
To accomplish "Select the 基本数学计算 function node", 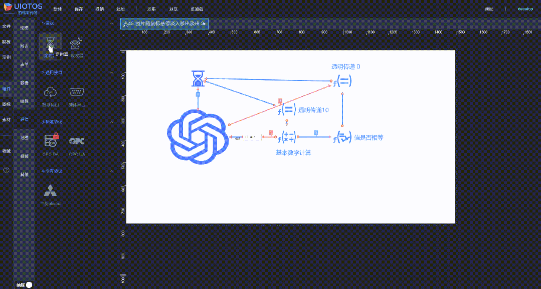I will coord(287,137).
